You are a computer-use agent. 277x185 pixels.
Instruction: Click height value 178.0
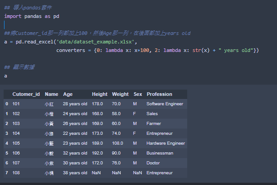point(97,104)
